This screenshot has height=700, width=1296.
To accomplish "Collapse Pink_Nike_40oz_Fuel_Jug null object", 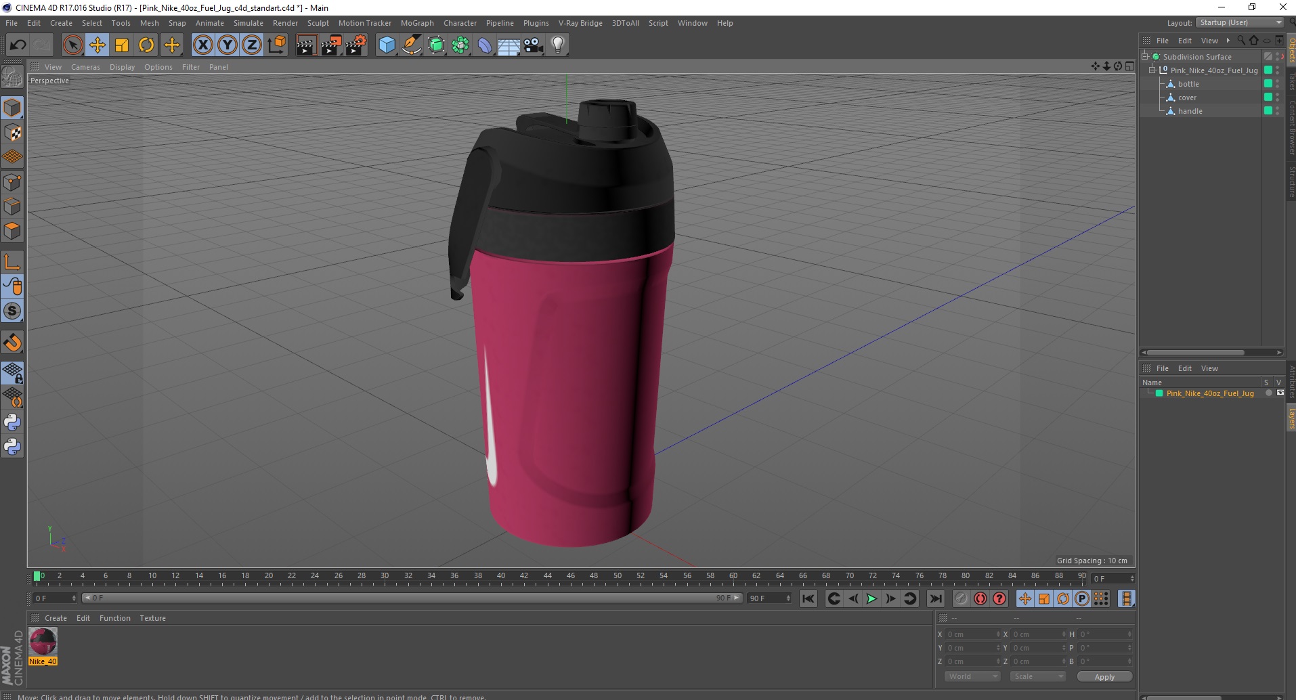I will (1152, 70).
